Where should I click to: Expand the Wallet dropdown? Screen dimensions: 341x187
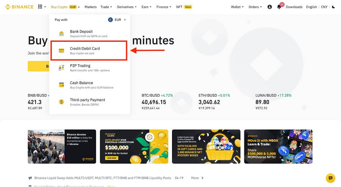click(237, 7)
